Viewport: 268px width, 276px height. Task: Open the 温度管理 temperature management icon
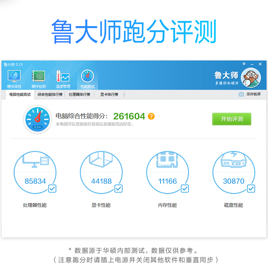(63, 78)
